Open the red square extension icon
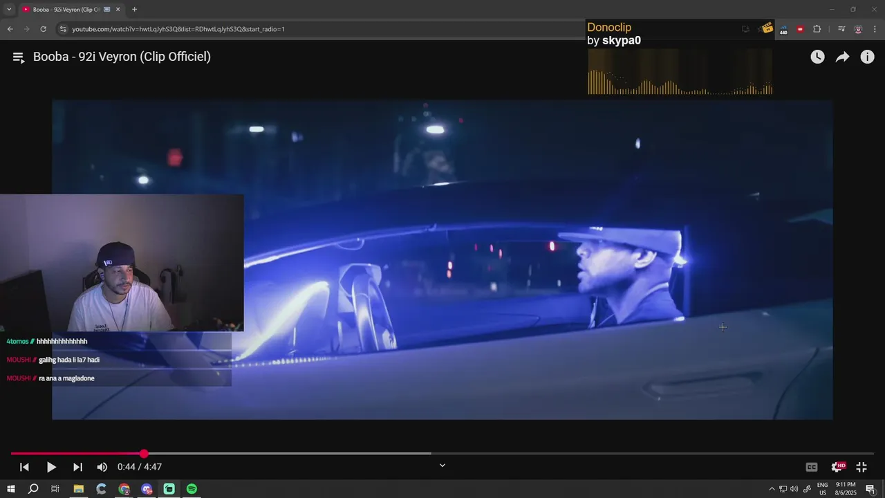Viewport: 885px width, 498px height. pyautogui.click(x=800, y=29)
